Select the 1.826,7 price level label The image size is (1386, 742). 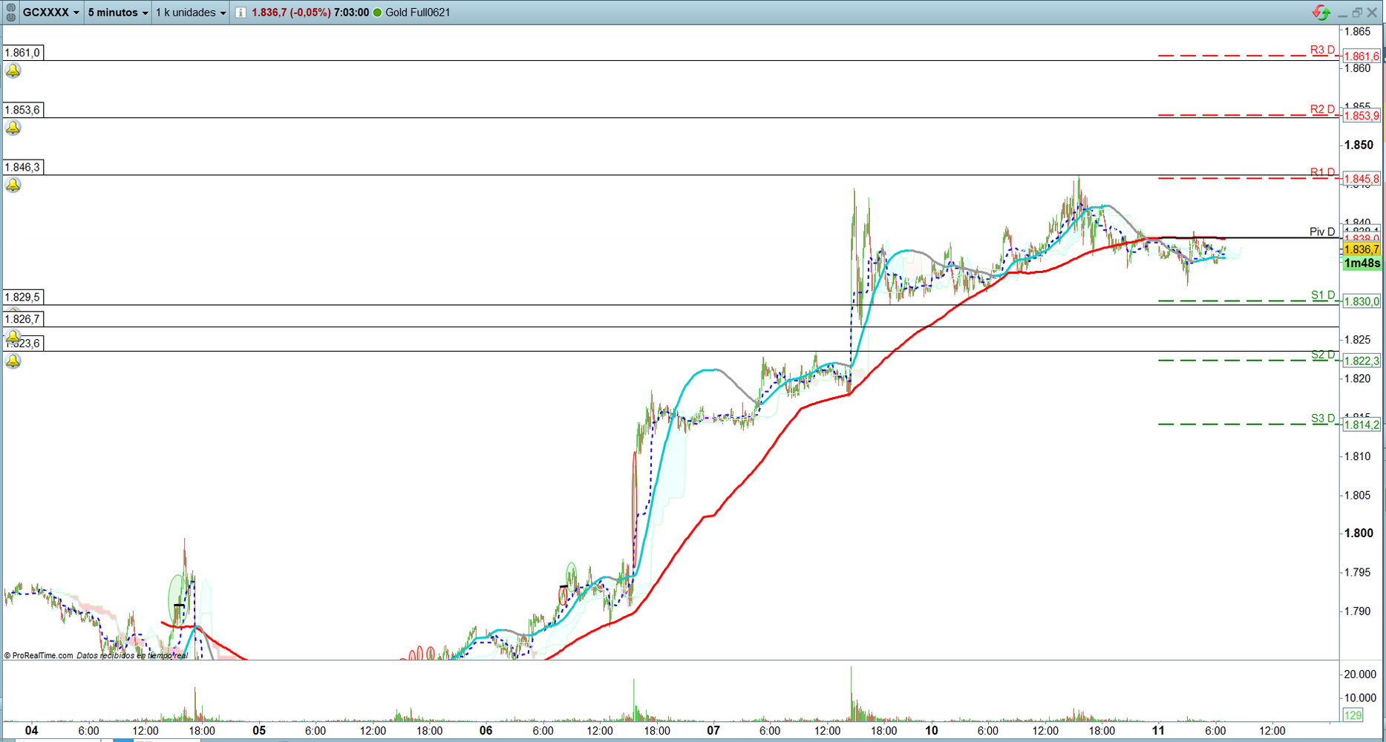(x=23, y=319)
